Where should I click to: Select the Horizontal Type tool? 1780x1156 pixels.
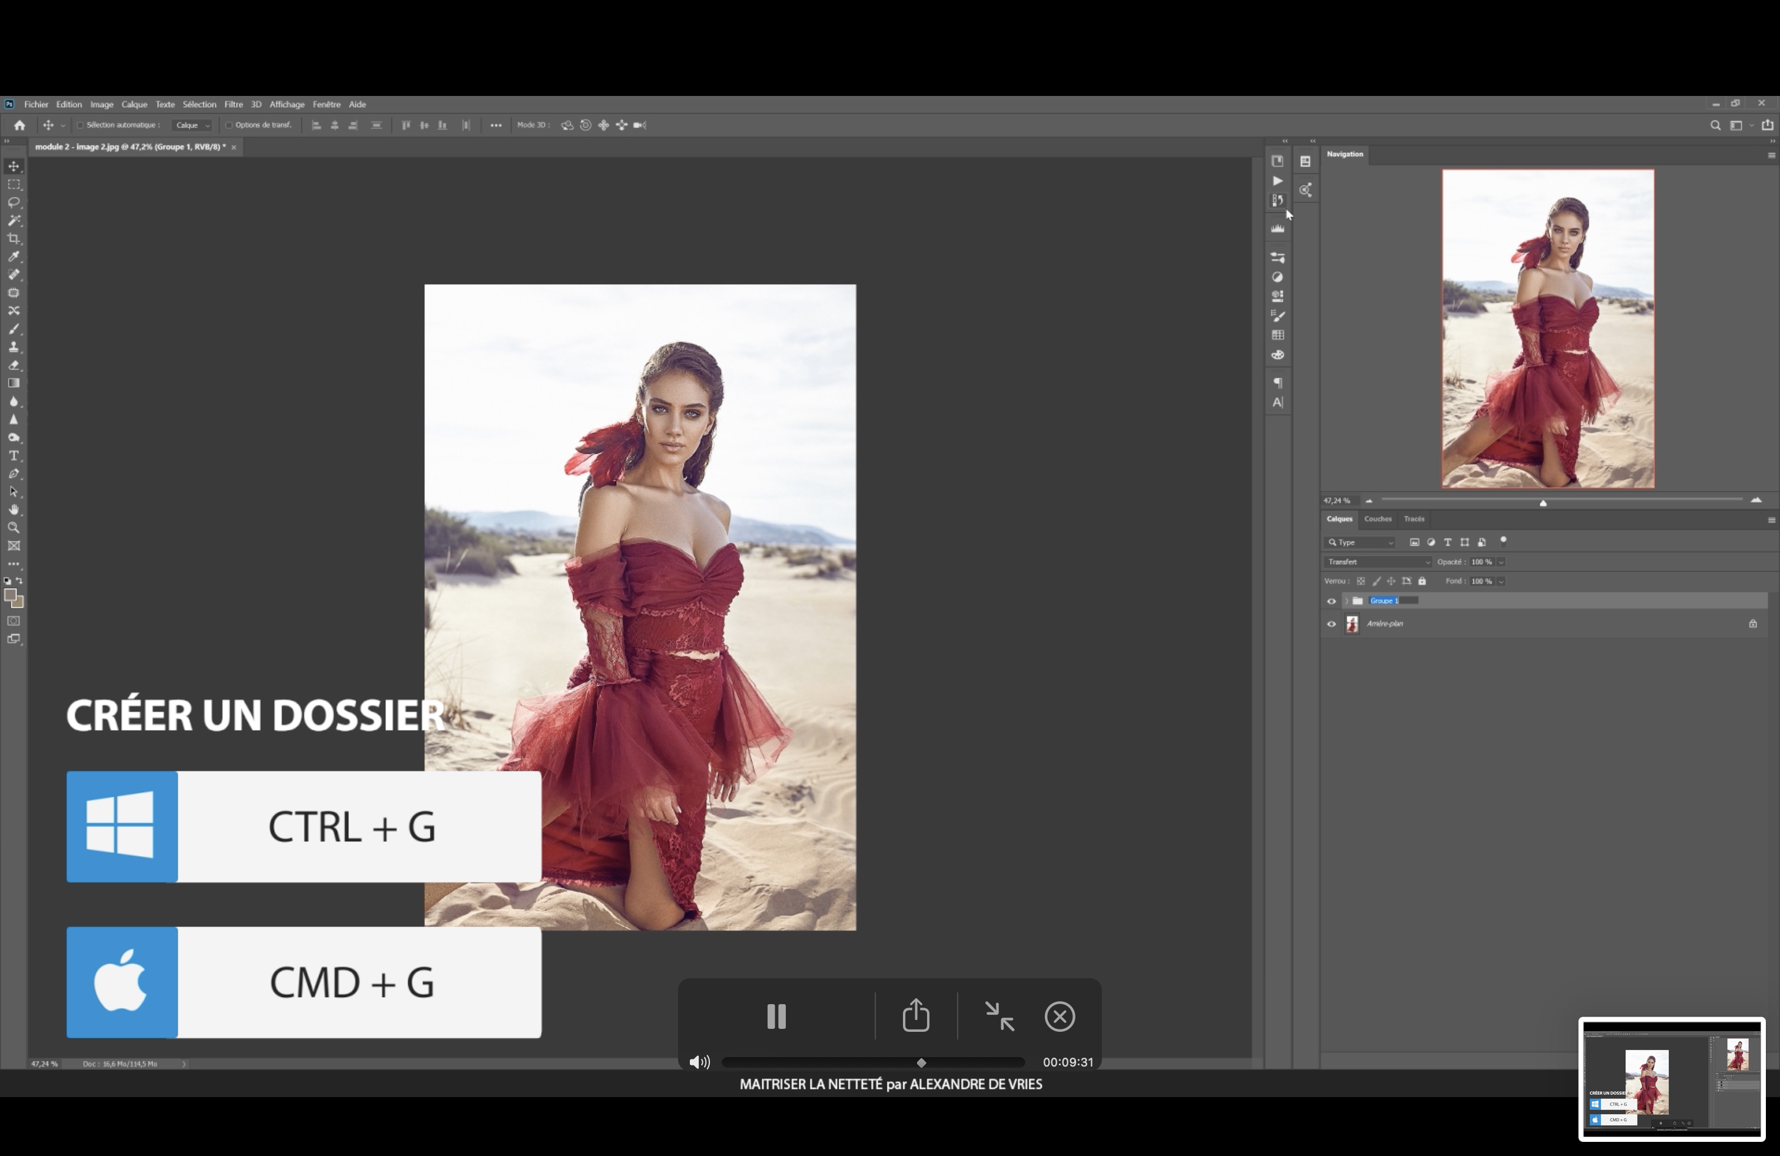[x=14, y=456]
